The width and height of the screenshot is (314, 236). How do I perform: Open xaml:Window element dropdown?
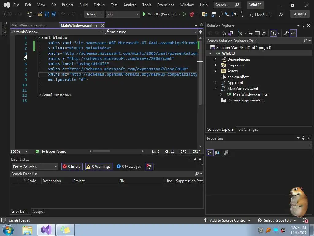(x=56, y=32)
